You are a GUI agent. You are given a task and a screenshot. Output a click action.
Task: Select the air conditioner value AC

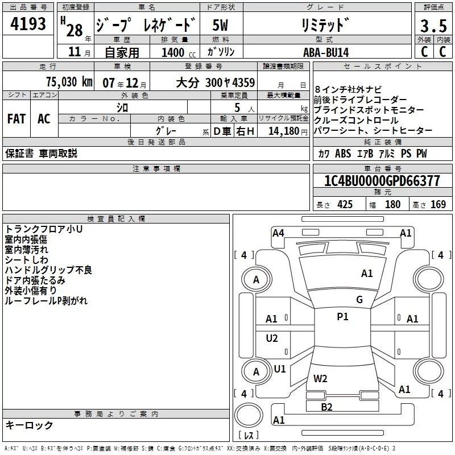(44, 119)
